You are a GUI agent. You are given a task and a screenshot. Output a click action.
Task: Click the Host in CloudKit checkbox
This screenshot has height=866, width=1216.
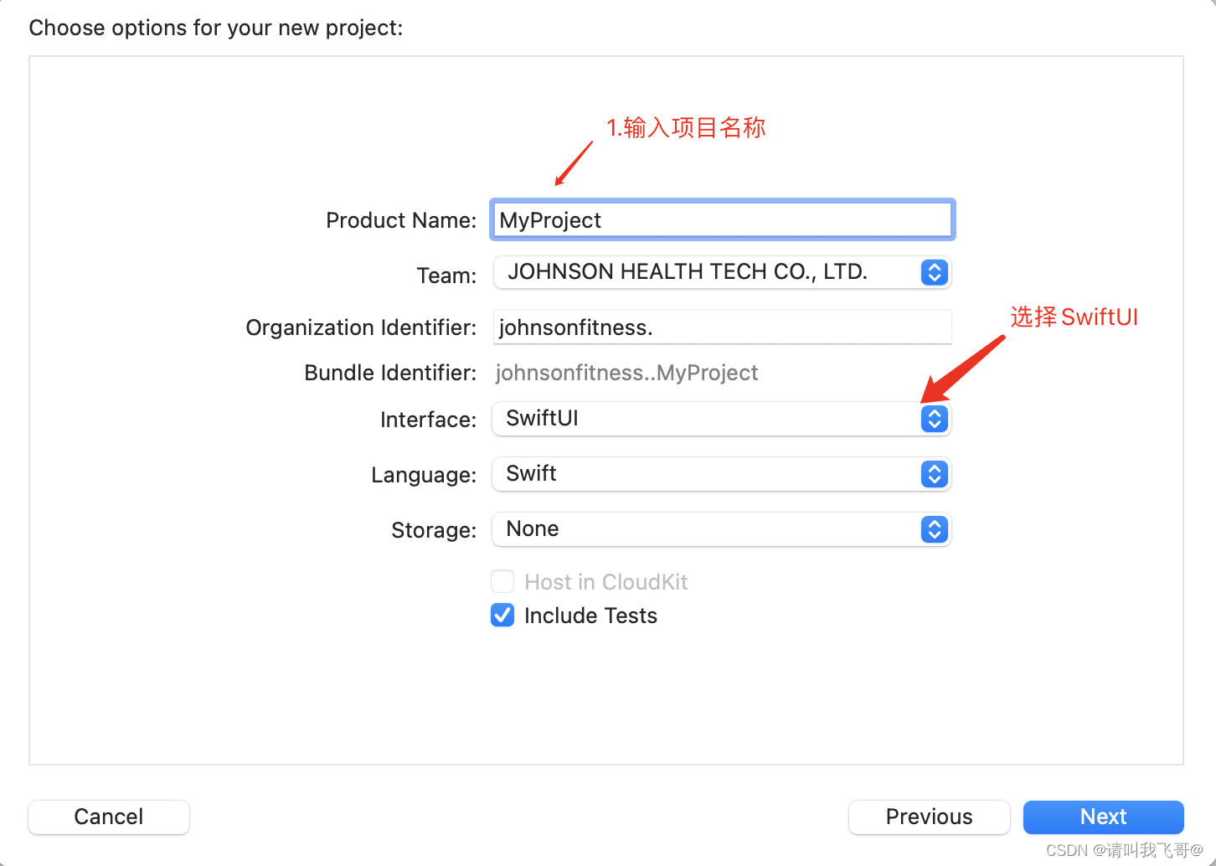click(502, 582)
